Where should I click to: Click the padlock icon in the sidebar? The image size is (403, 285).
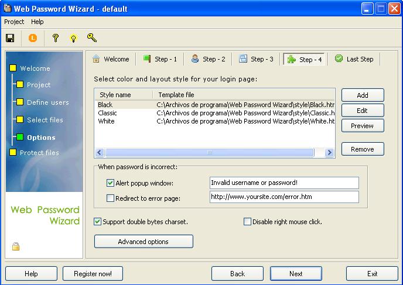16,246
